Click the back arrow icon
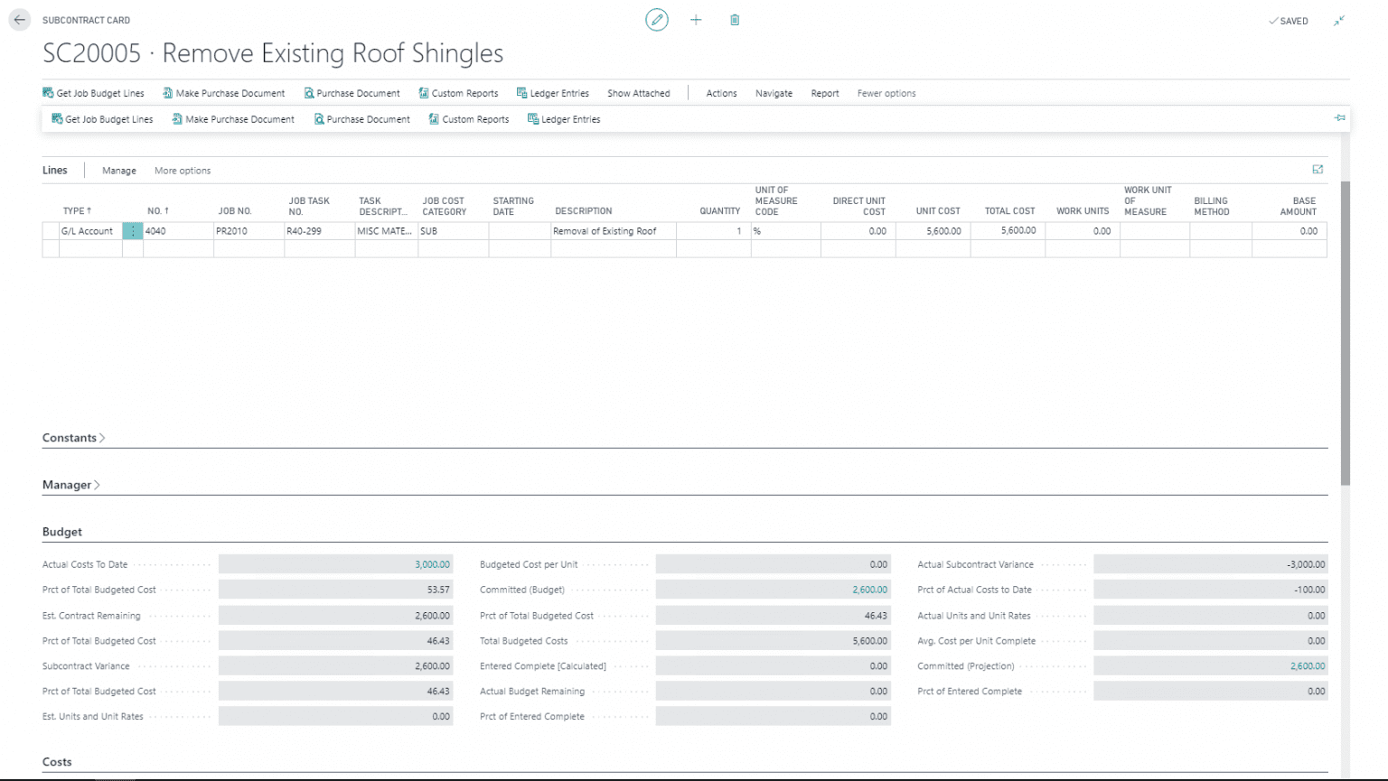The width and height of the screenshot is (1388, 781). point(20,20)
